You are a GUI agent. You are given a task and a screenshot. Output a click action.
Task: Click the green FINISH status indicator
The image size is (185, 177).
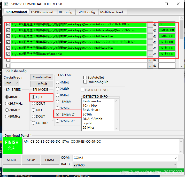[12, 145]
